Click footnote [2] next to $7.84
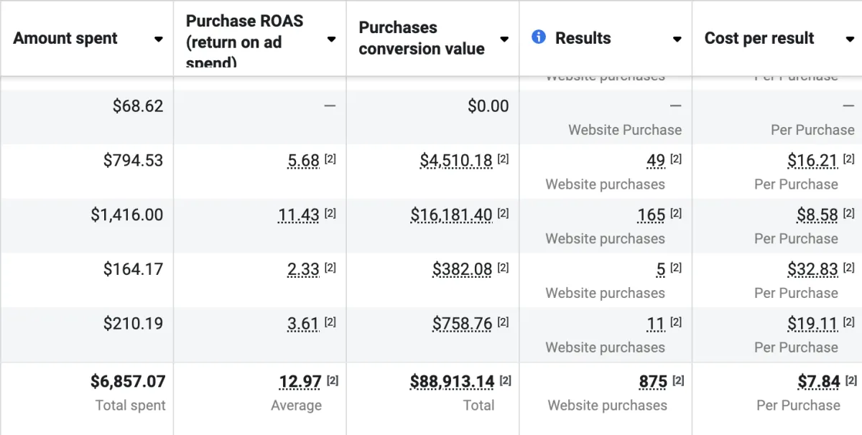The height and width of the screenshot is (435, 862). click(851, 380)
